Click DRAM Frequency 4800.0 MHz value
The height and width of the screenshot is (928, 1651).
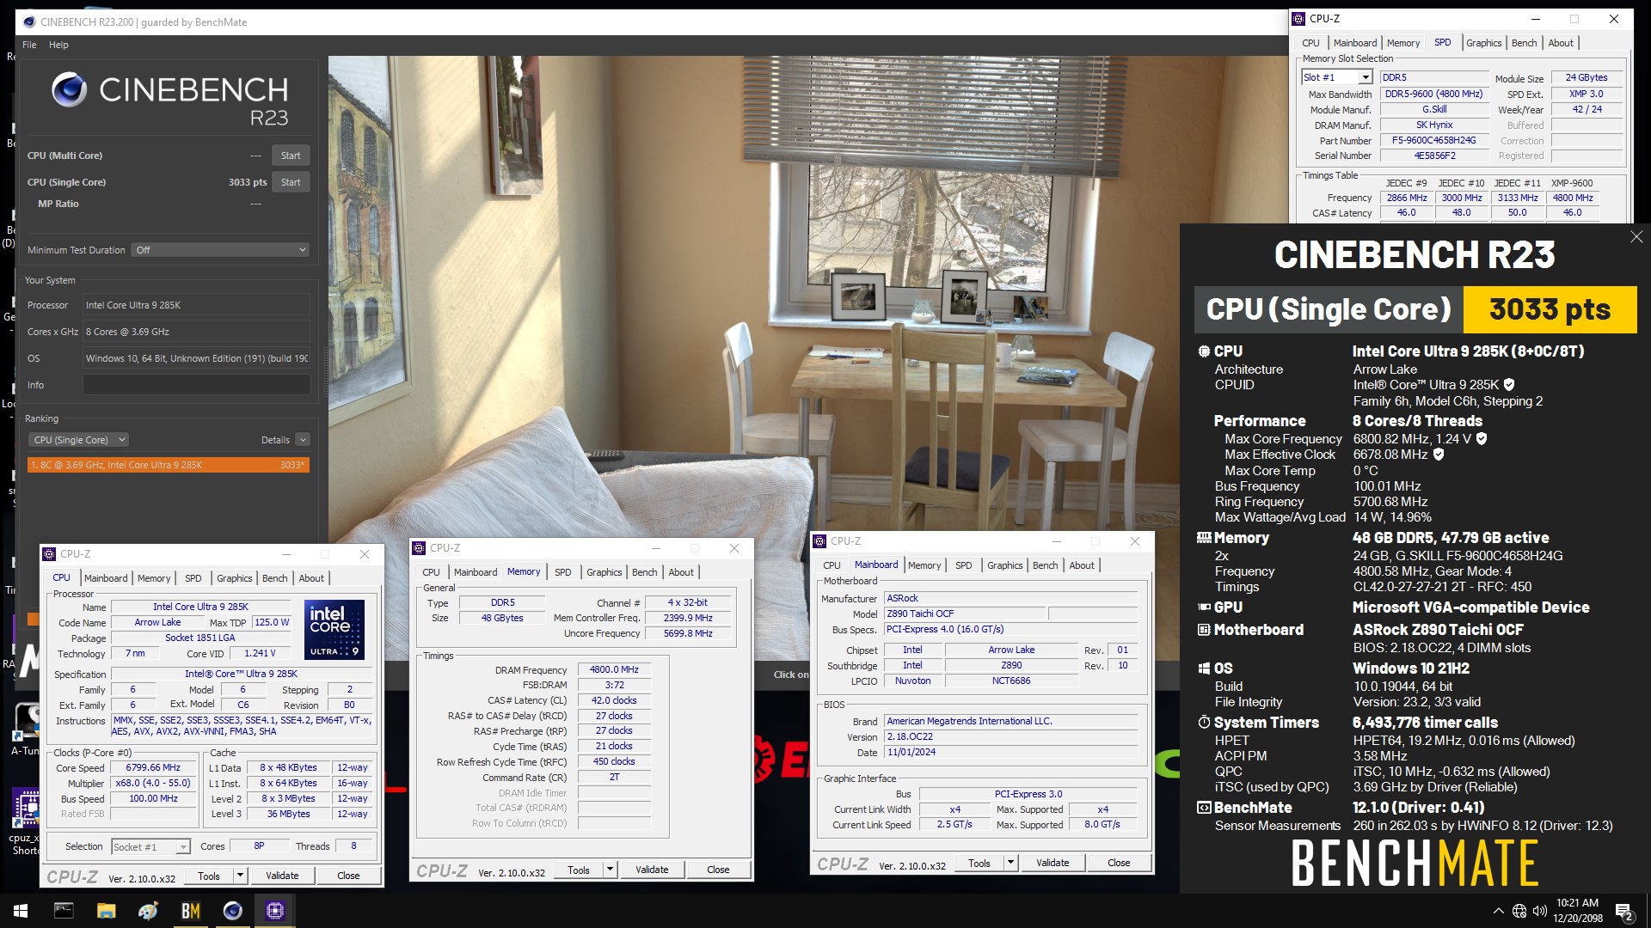coord(614,669)
